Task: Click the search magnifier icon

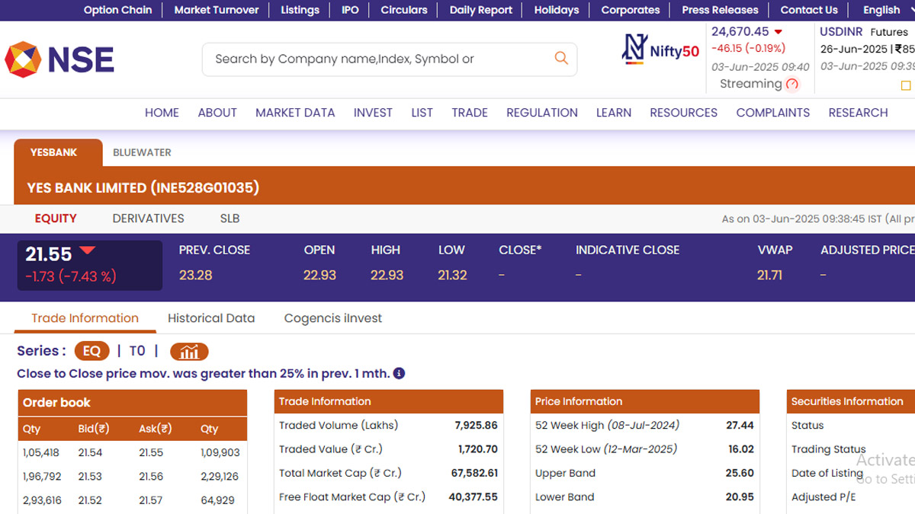Action: point(561,59)
